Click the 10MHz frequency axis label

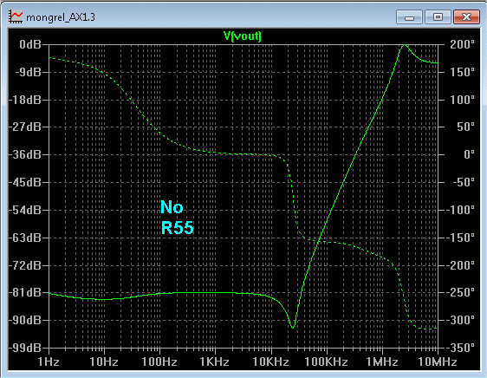(438, 362)
